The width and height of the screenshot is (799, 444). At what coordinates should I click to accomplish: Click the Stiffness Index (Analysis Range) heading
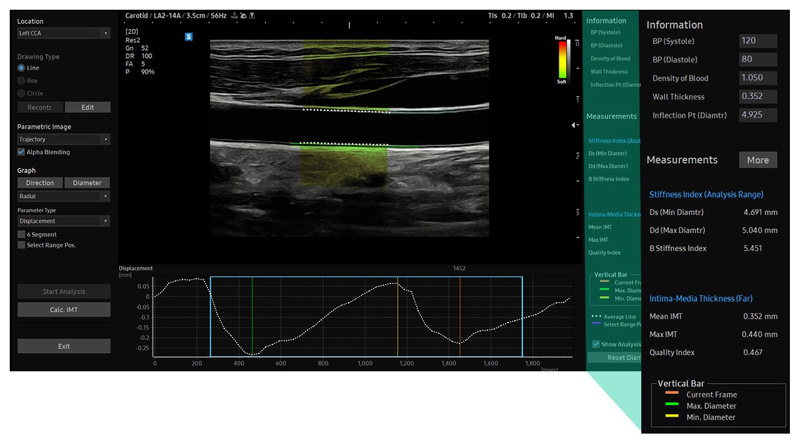(x=706, y=195)
